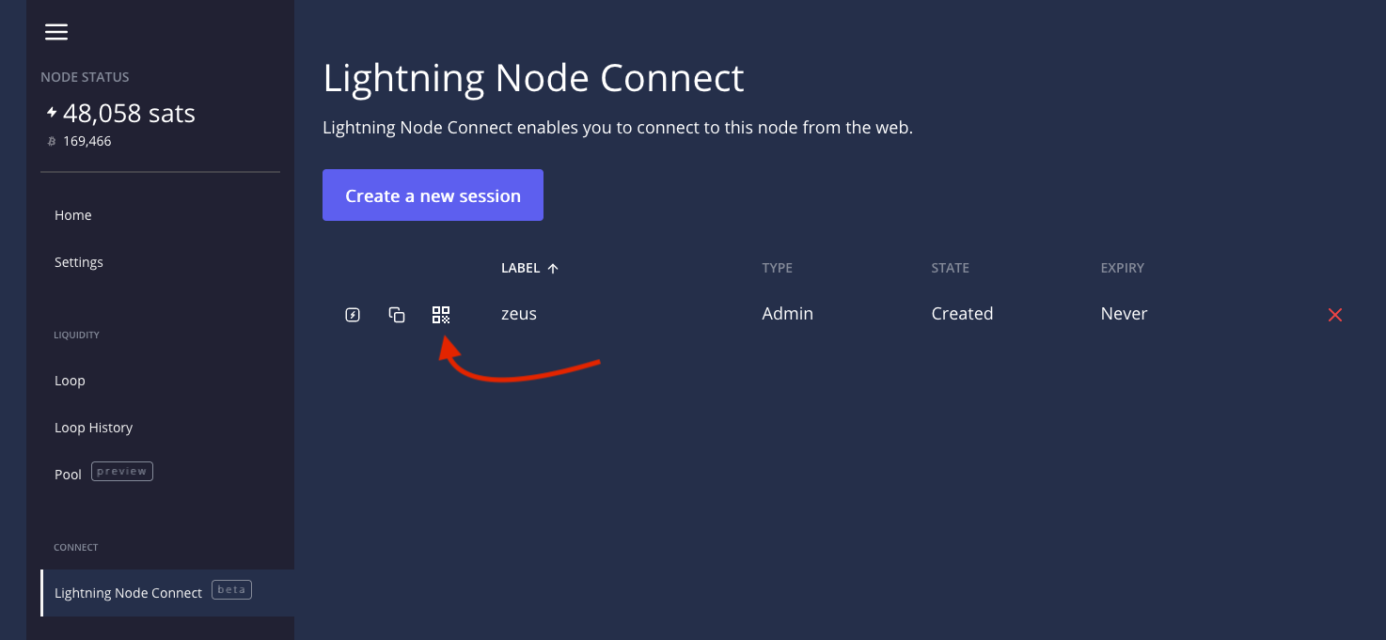
Task: Click the zeus session label
Action: (519, 314)
